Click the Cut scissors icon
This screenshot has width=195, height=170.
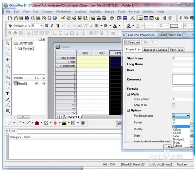point(180,18)
